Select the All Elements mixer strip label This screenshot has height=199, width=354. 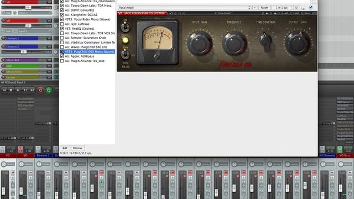pos(327,155)
